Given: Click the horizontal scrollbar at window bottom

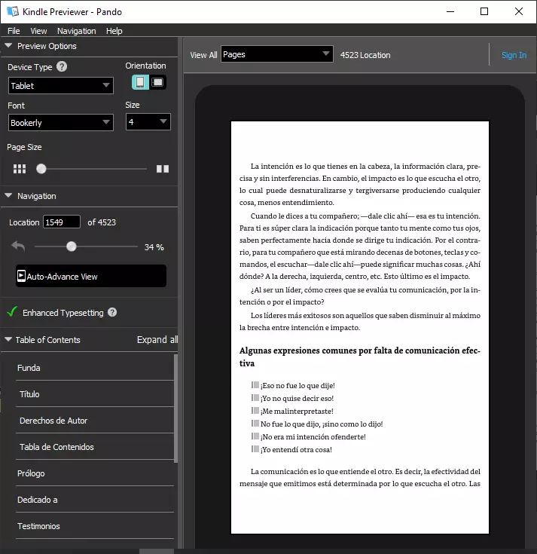Looking at the screenshot, I should point(157,551).
